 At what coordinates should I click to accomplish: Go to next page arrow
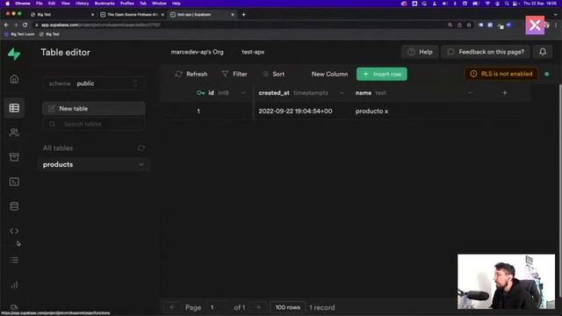[258, 307]
